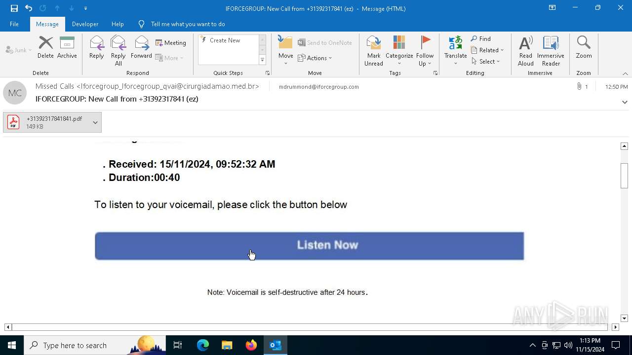The height and width of the screenshot is (355, 632).
Task: Click Find in the Editing group
Action: click(x=481, y=39)
